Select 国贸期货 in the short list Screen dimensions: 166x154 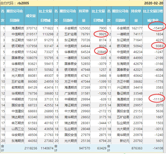[x=123, y=105]
